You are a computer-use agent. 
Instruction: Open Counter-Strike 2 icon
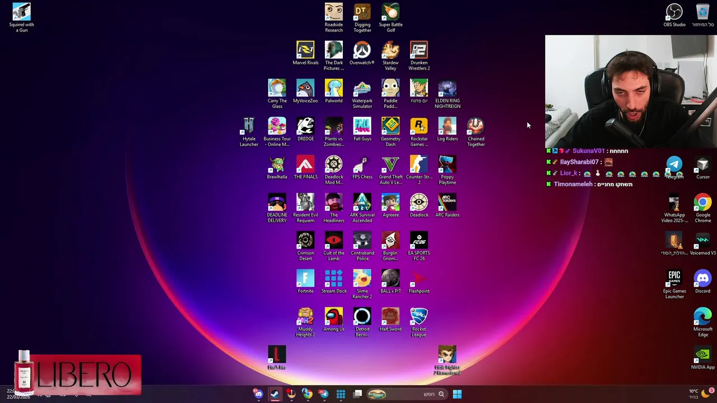pyautogui.click(x=419, y=170)
